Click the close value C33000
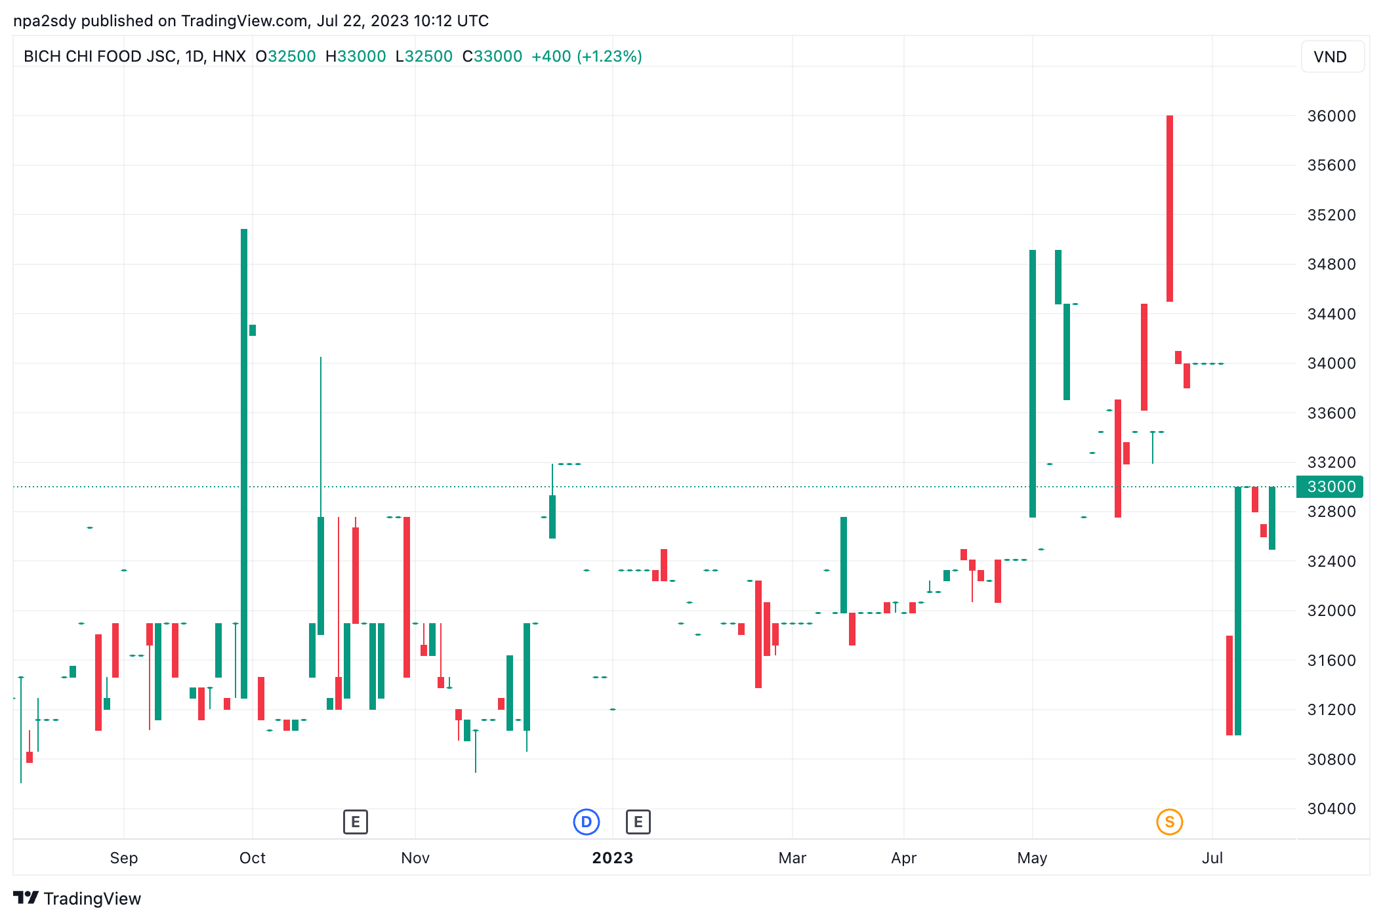1383x921 pixels. click(x=492, y=56)
